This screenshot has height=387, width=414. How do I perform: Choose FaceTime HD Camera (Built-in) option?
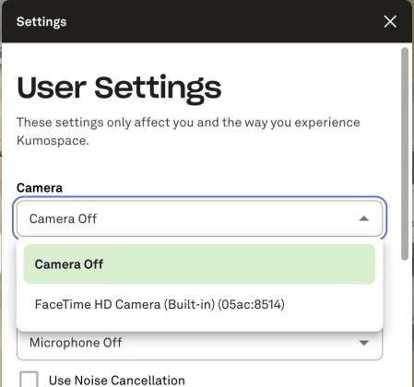tap(200, 304)
